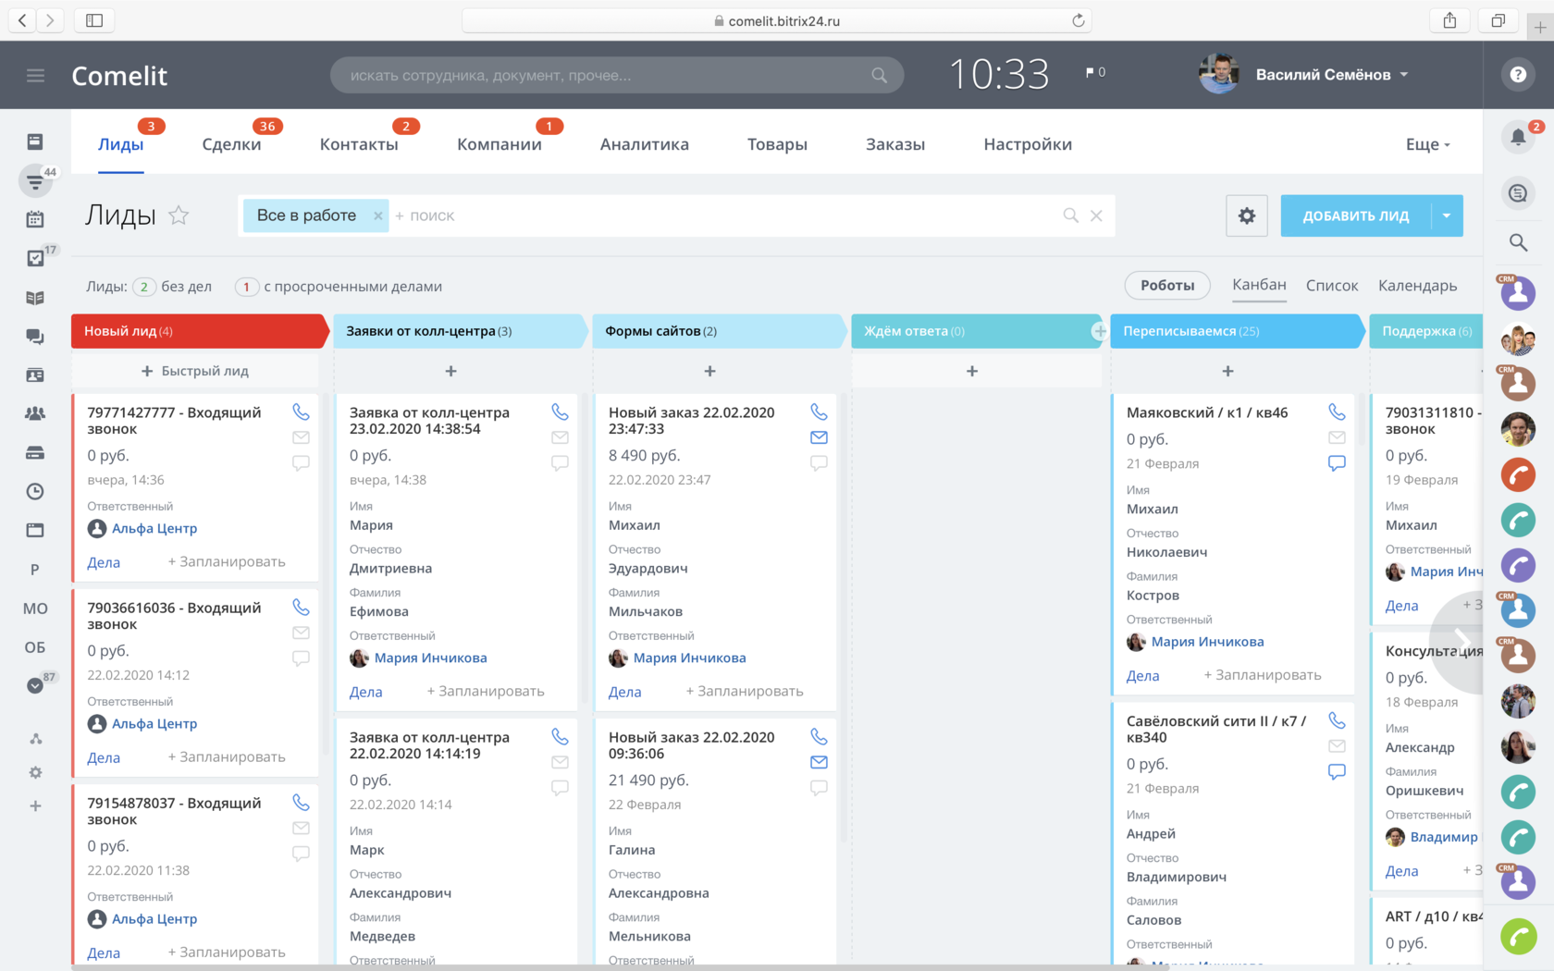Click the Добавить лид button
This screenshot has height=971, width=1554.
tap(1356, 215)
